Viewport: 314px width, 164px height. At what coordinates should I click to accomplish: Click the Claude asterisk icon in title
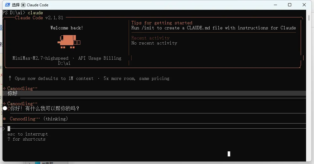point(23,5)
